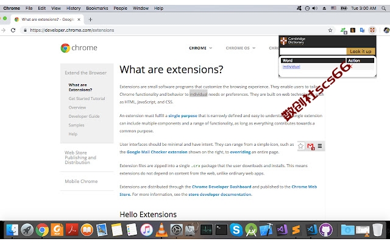Open the Trash in the Dock

pos(378,229)
